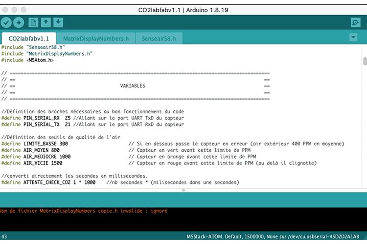Image resolution: width=367 pixels, height=244 pixels.
Task: Click the line #include "SenseairS8.h"
Action: (33, 47)
